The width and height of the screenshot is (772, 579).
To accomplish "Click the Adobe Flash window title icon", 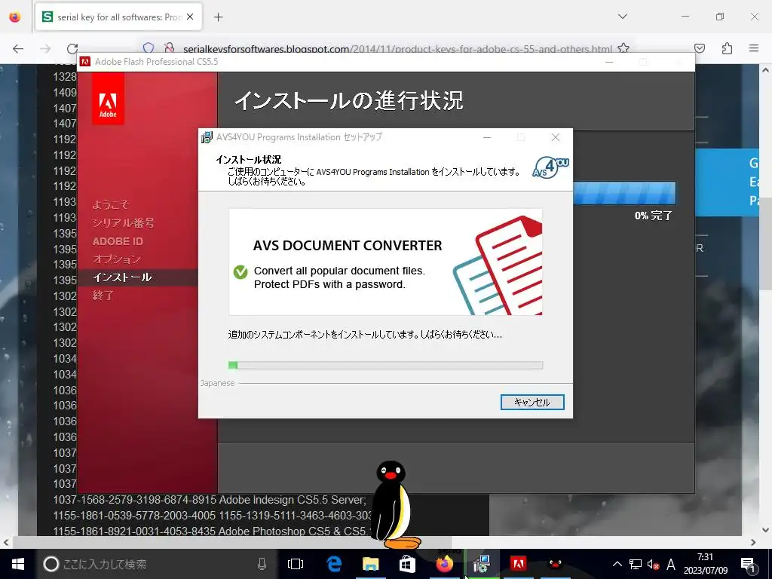I will click(x=85, y=62).
